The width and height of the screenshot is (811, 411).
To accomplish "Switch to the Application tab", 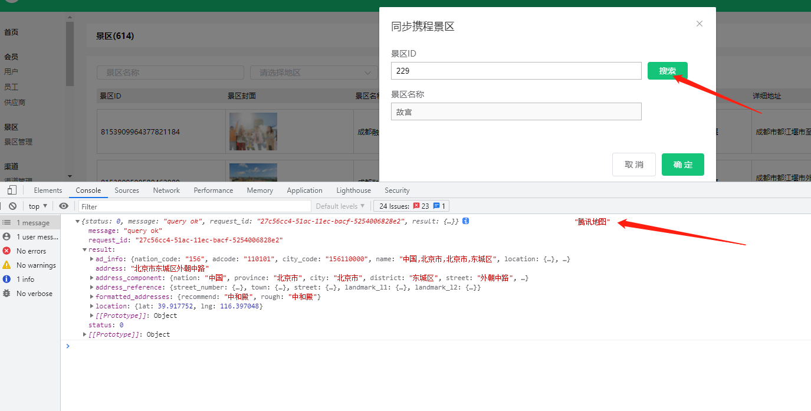I will coord(304,190).
